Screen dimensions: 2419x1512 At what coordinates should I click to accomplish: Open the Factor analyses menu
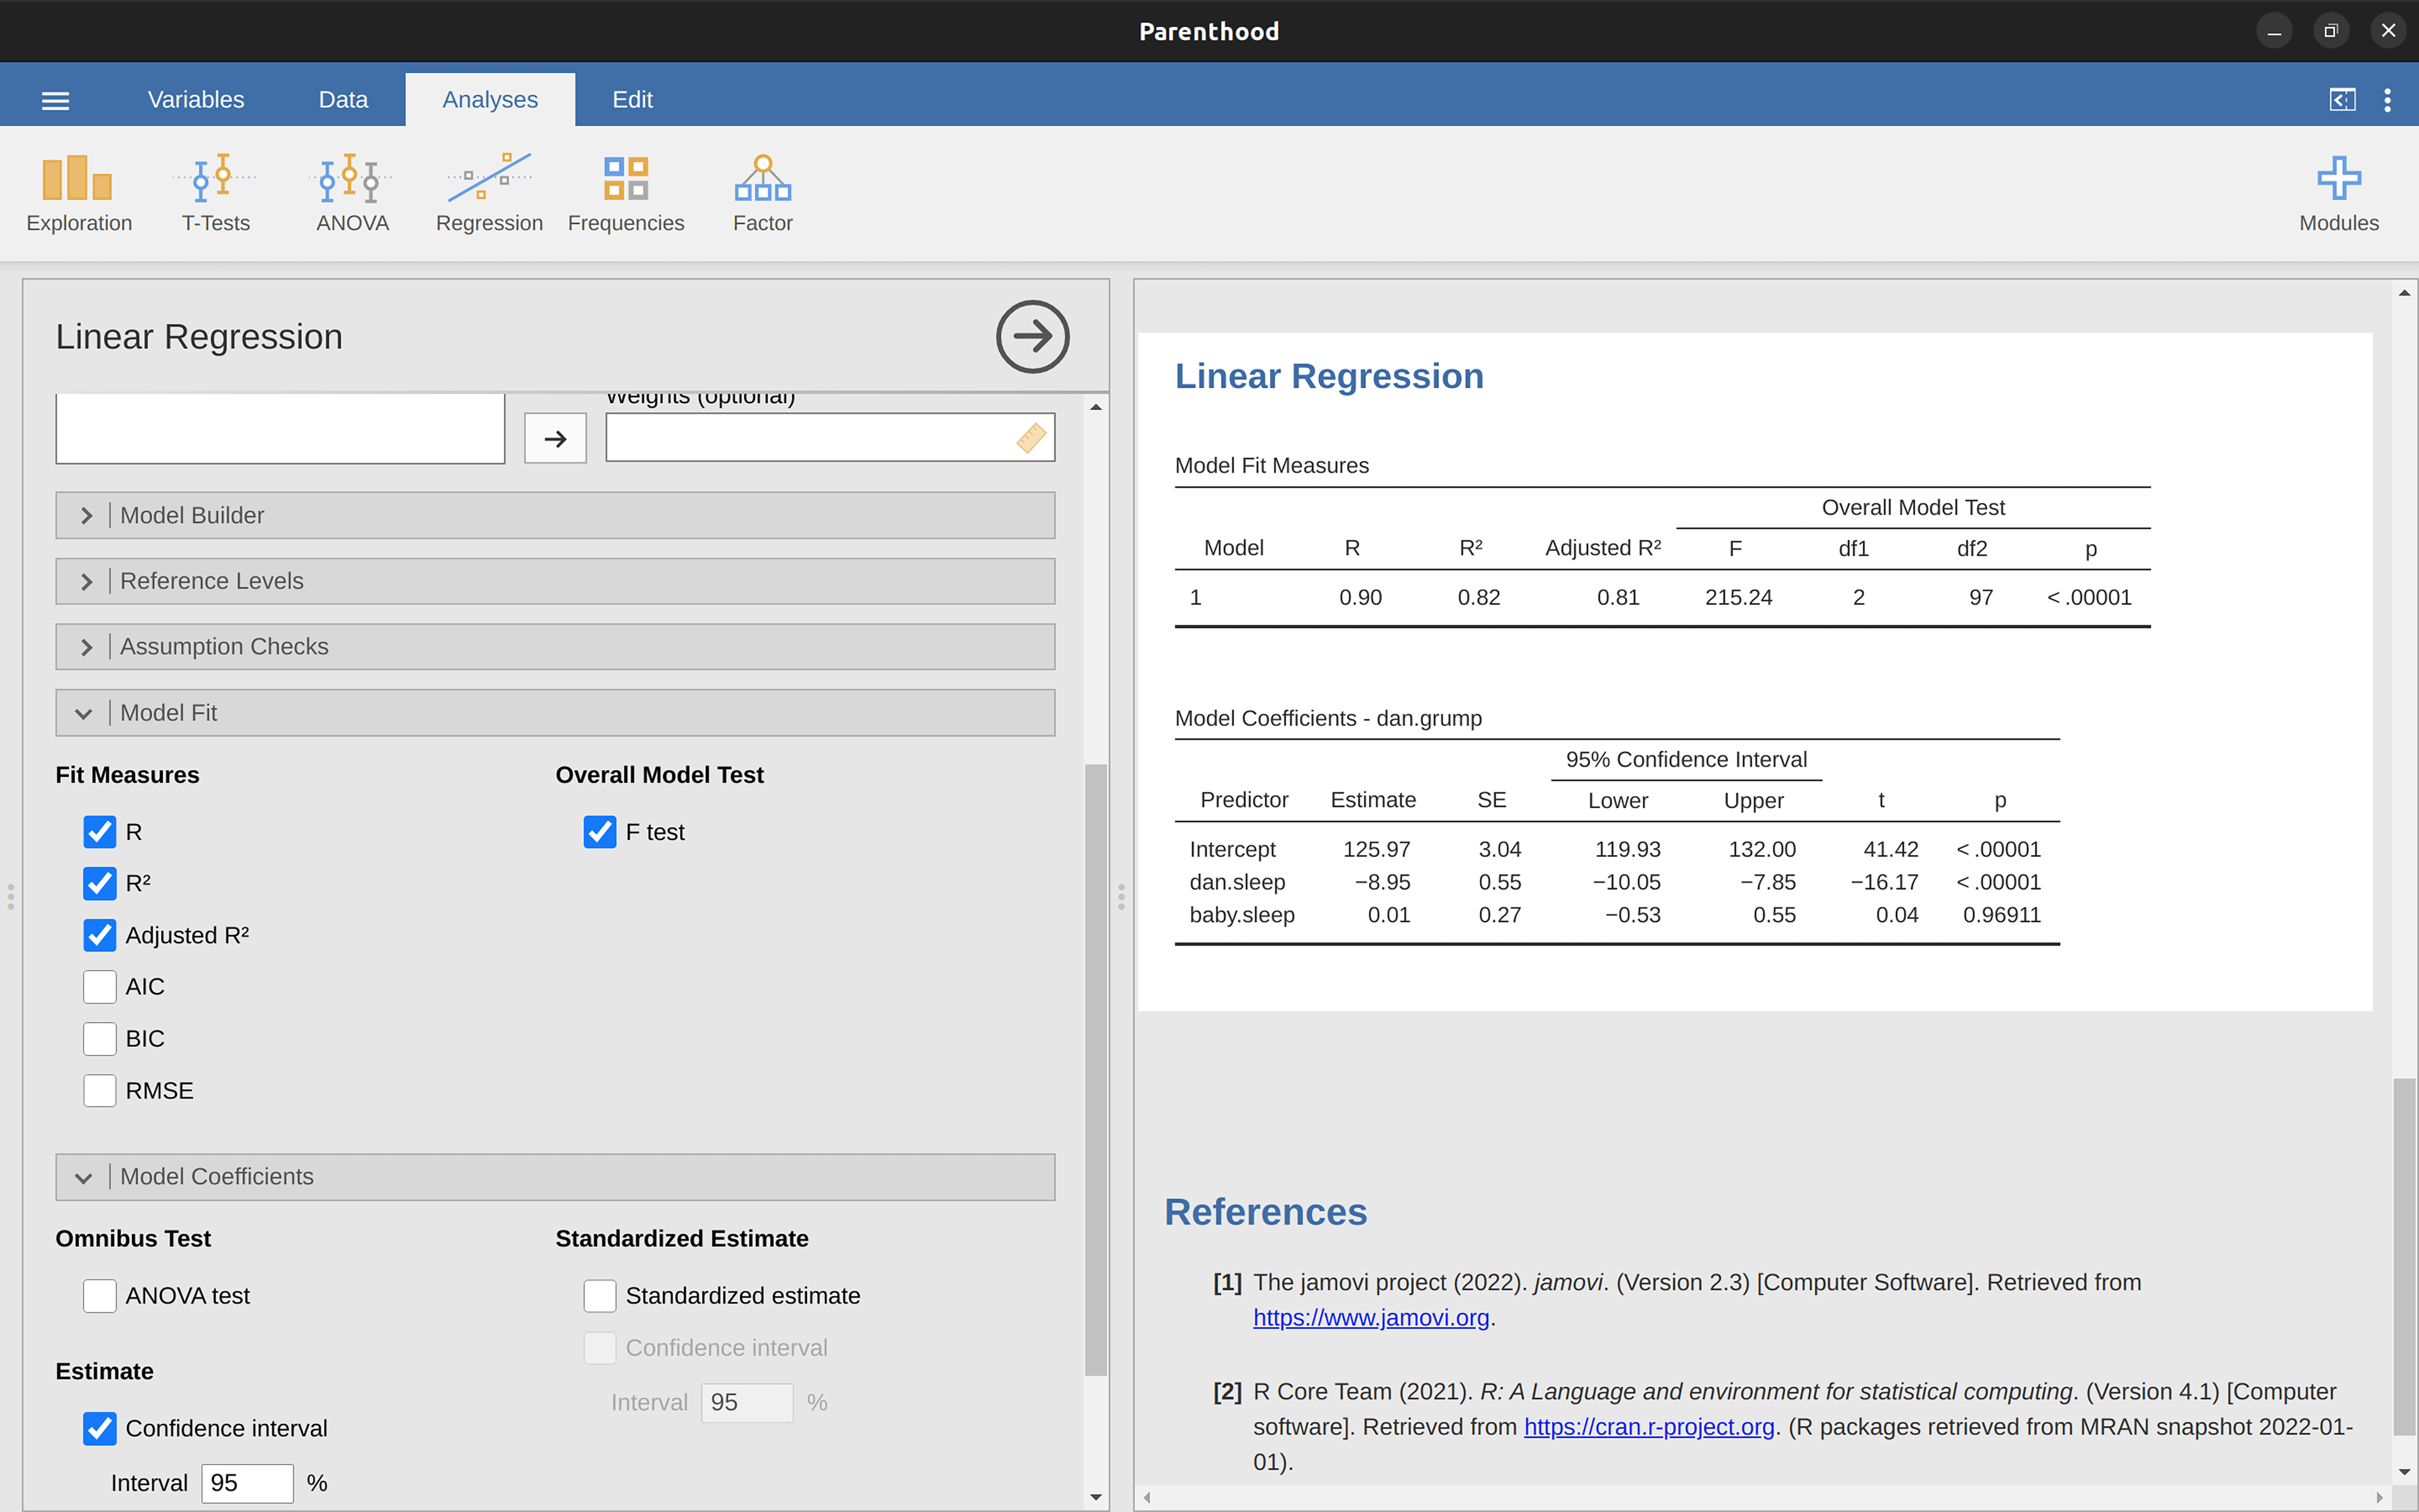[763, 194]
